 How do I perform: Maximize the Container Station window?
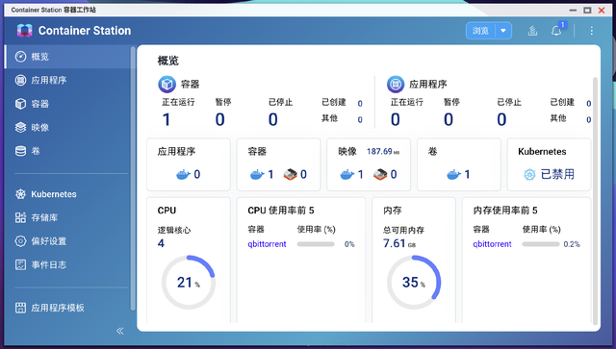[587, 11]
